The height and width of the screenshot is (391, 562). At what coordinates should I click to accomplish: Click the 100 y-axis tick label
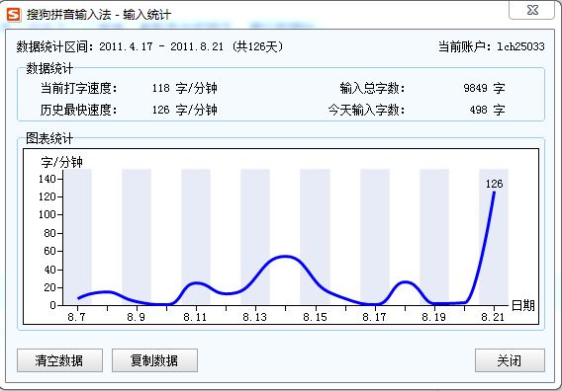pos(47,214)
